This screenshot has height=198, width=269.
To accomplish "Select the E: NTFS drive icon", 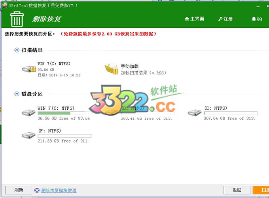I will pyautogui.click(x=195, y=112).
